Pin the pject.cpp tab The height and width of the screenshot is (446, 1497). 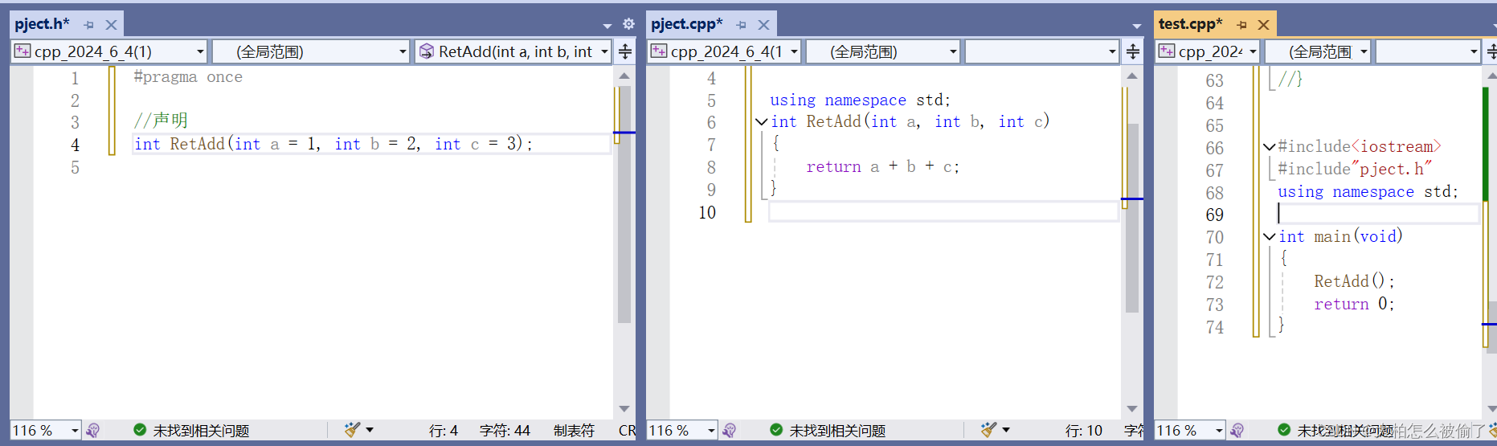point(742,25)
